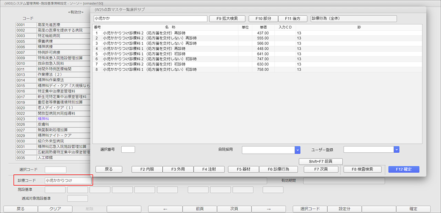Open the 自院採用 dropdown
The image size is (441, 213).
298,150
